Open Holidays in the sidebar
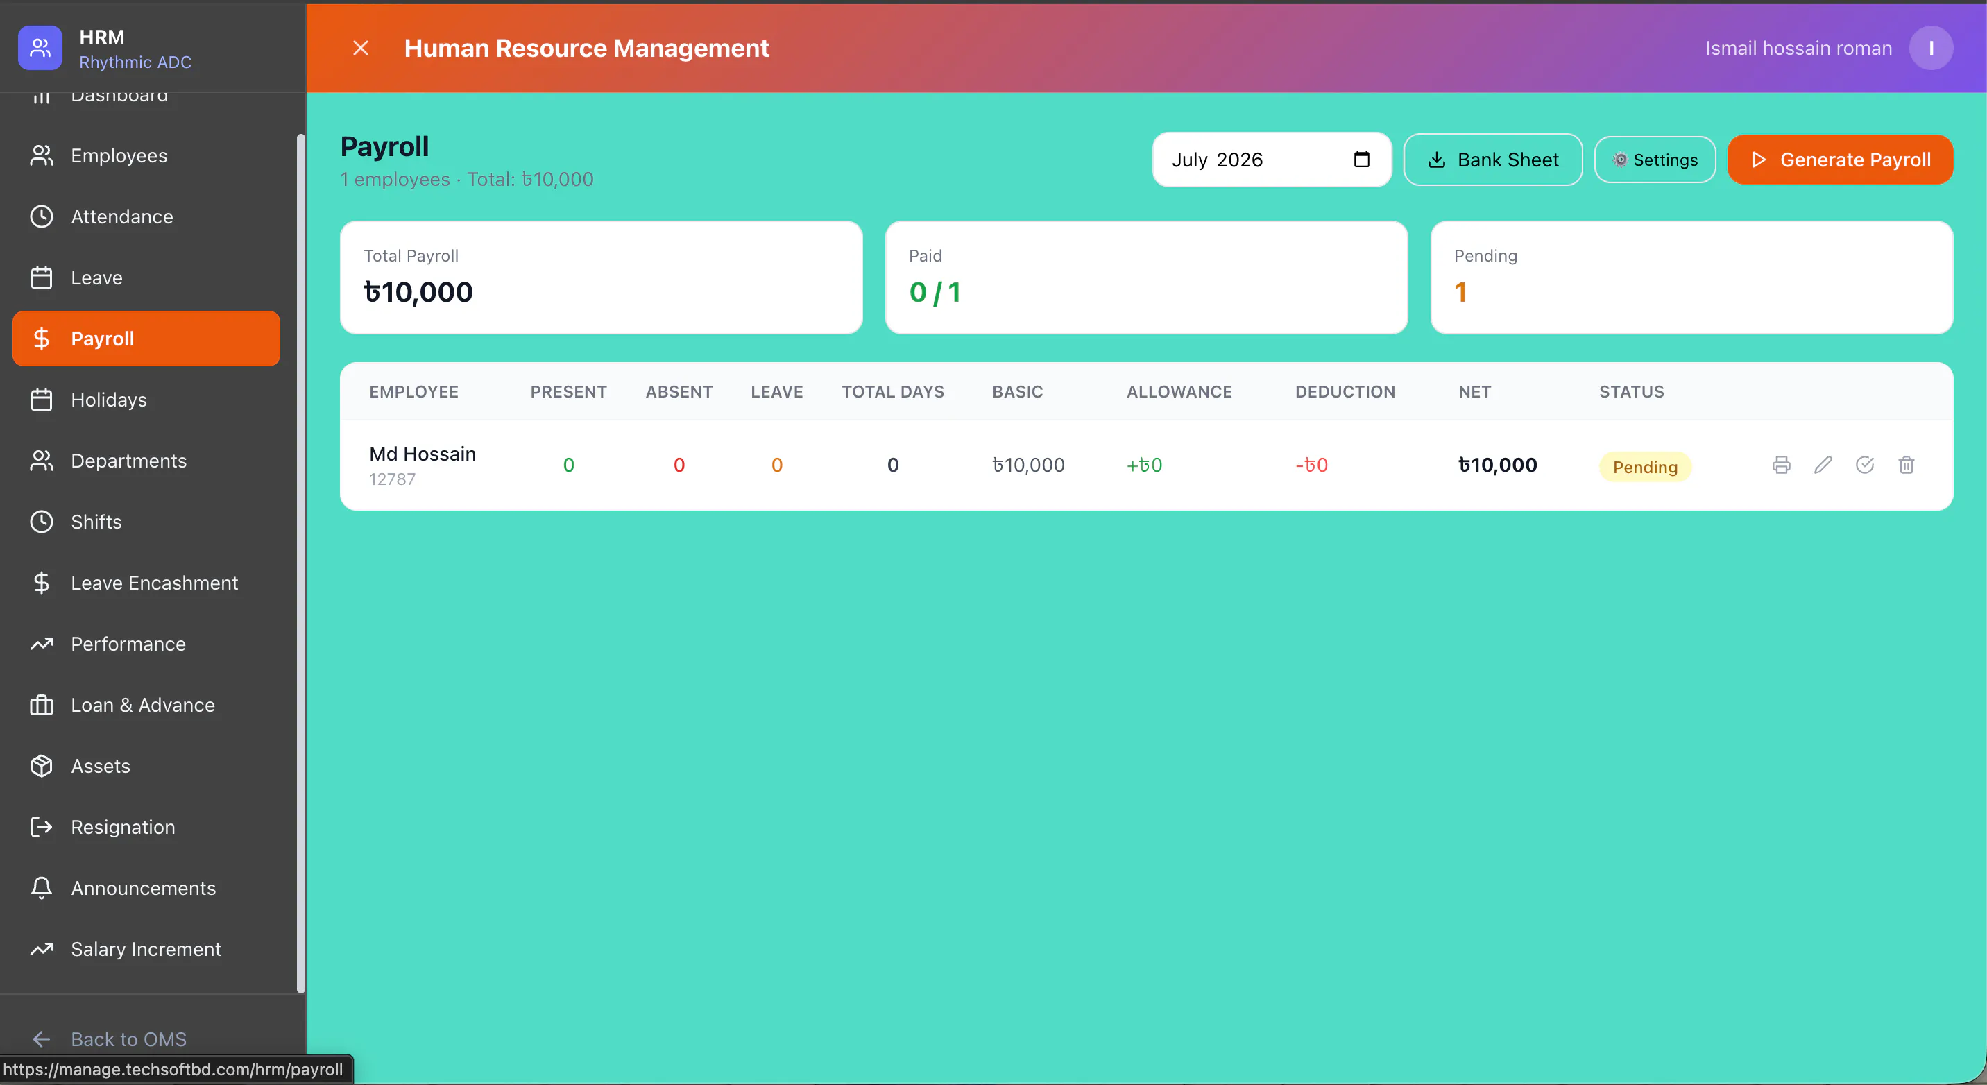 (x=146, y=400)
